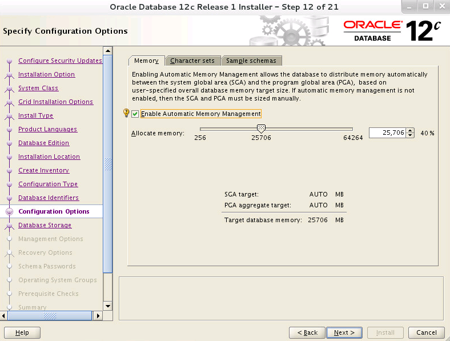Click the Next button
The width and height of the screenshot is (450, 341).
click(344, 332)
